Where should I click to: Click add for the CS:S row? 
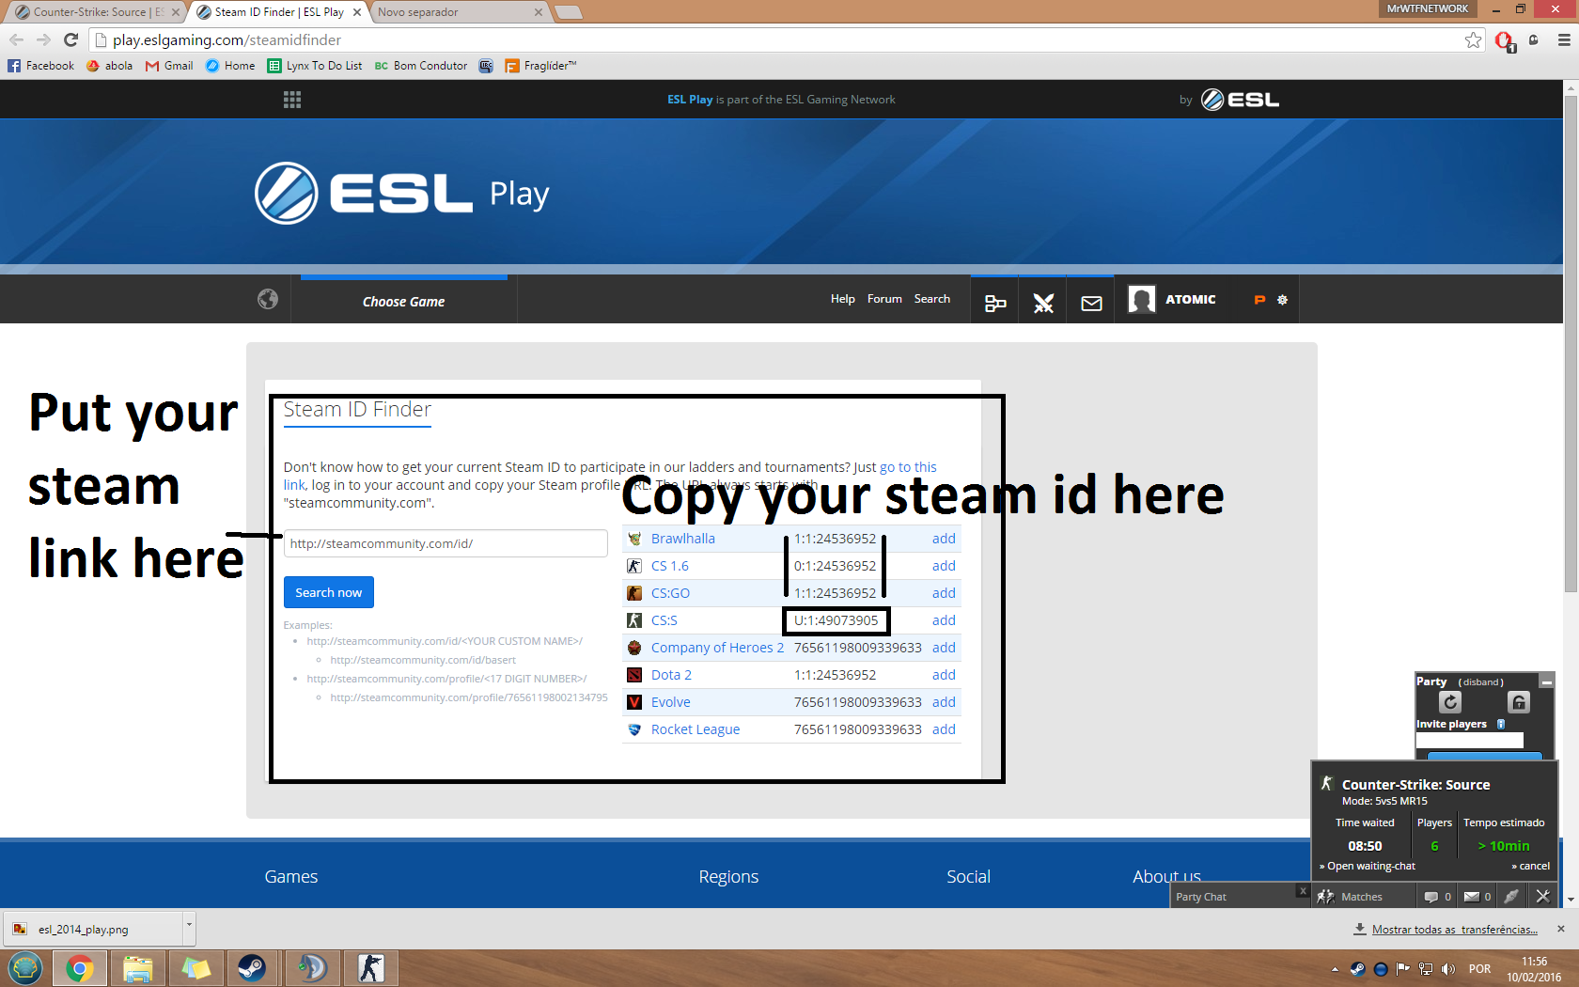click(x=944, y=620)
